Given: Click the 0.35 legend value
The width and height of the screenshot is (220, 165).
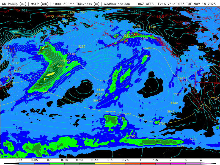Looking at the screenshot, I should [95, 160].
